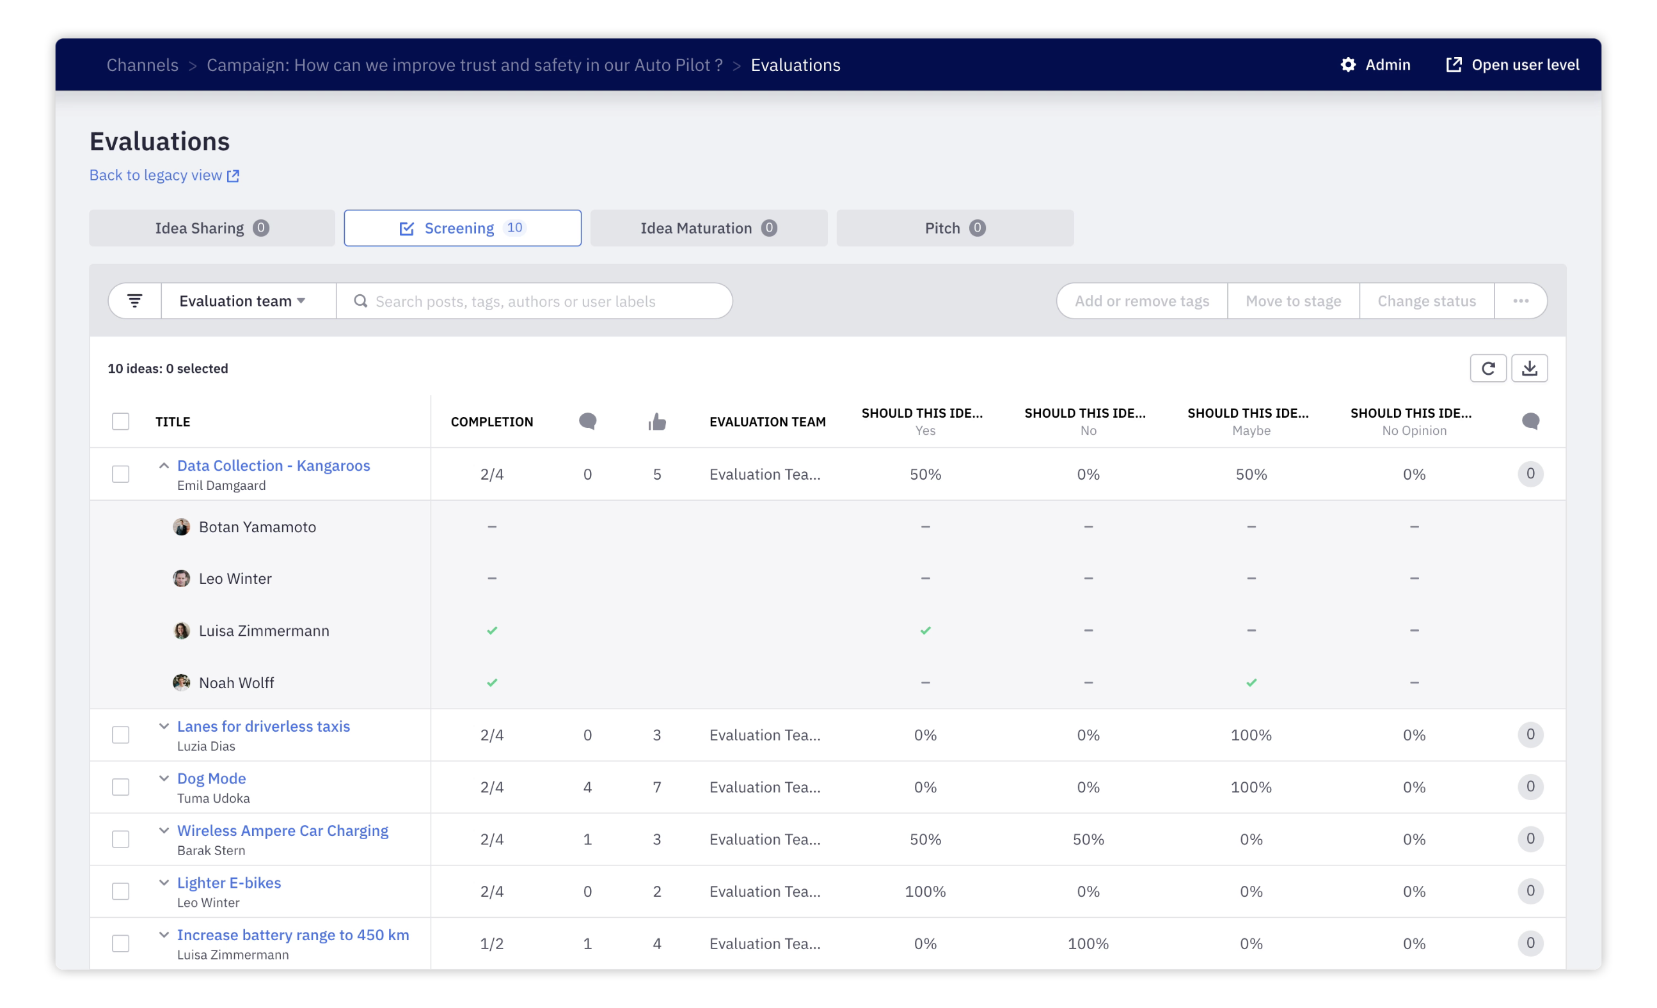This screenshot has height=1008, width=1657.
Task: Expand the Lanes for driverless taxis row
Action: point(163,726)
